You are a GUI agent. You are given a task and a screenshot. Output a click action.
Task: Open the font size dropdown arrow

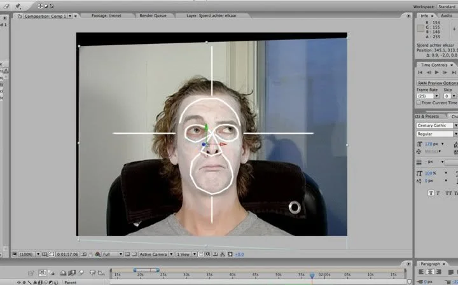[442, 144]
